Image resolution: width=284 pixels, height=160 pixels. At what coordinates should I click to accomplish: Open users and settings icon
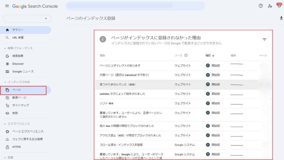pyautogui.click(x=270, y=6)
